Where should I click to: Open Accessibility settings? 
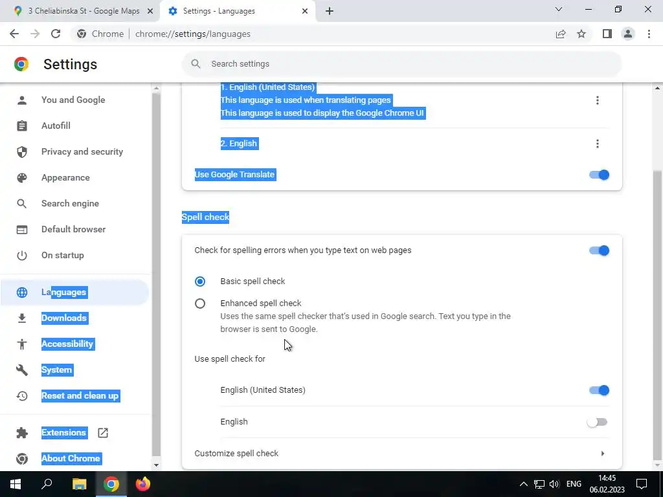(67, 344)
